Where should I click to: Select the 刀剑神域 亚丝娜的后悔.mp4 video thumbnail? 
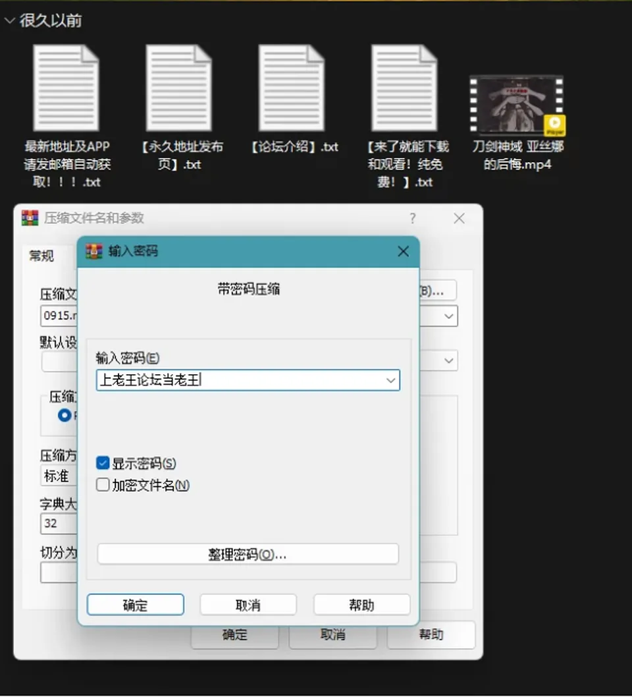tap(517, 105)
